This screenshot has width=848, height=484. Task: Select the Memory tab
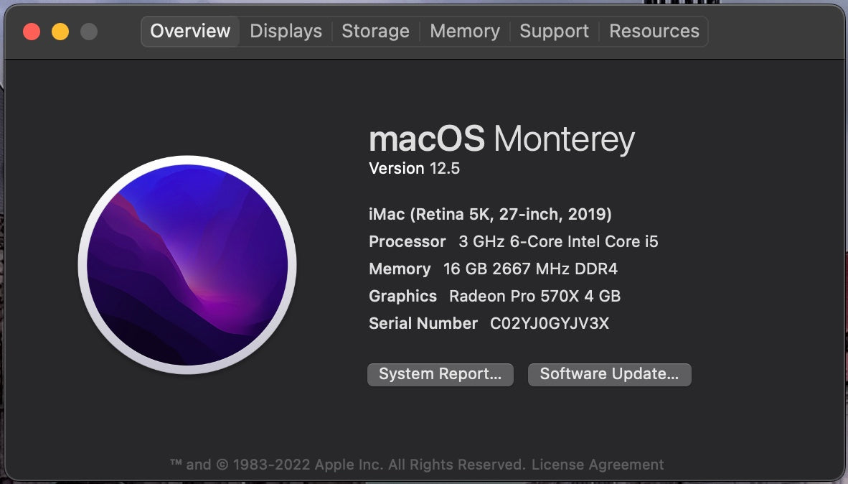(x=464, y=31)
